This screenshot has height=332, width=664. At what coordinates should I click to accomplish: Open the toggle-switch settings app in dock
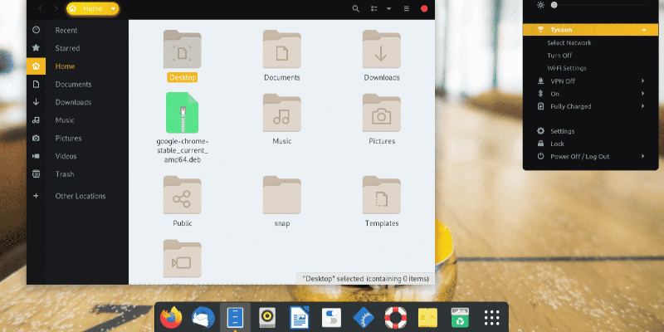coord(331,317)
